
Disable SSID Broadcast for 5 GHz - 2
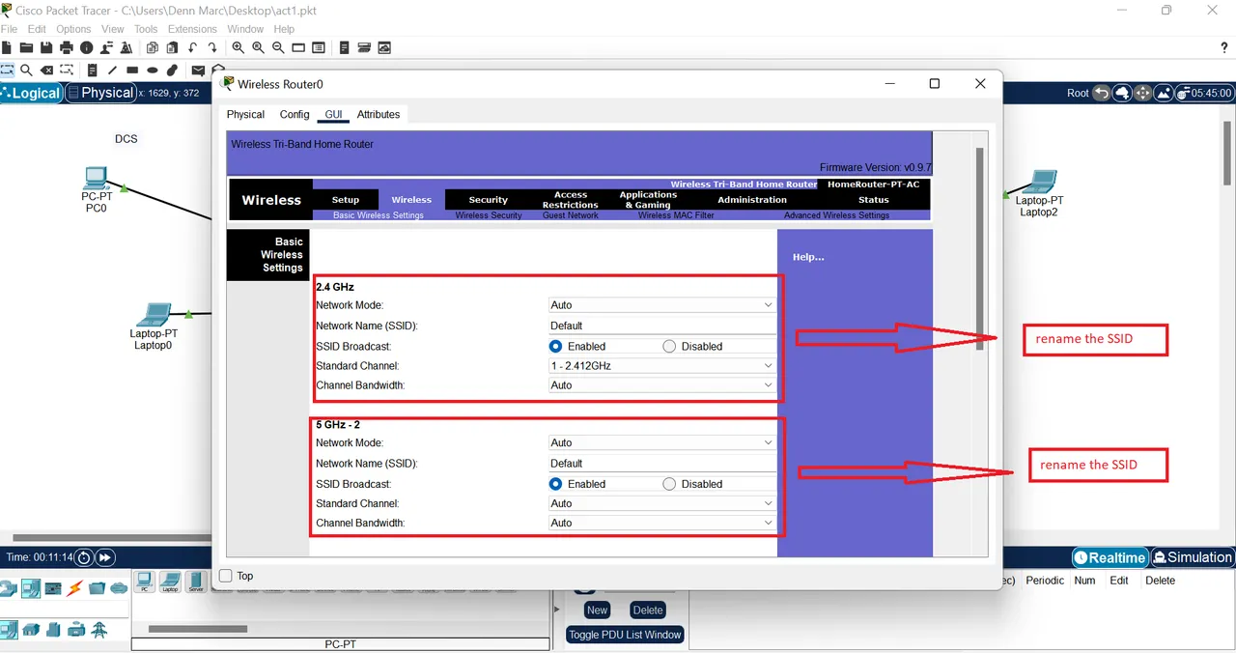[669, 484]
